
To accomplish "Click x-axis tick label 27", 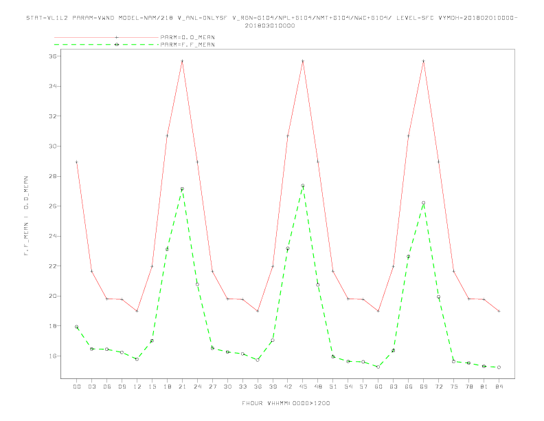I will click(x=212, y=387).
